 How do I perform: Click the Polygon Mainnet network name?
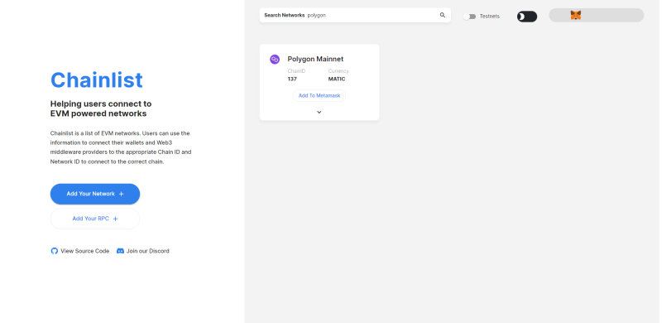point(315,59)
